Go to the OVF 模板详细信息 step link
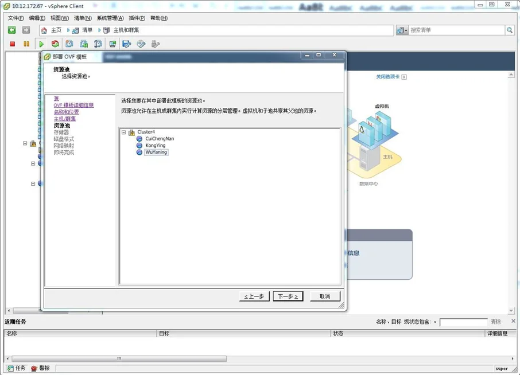The height and width of the screenshot is (375, 520). click(73, 106)
